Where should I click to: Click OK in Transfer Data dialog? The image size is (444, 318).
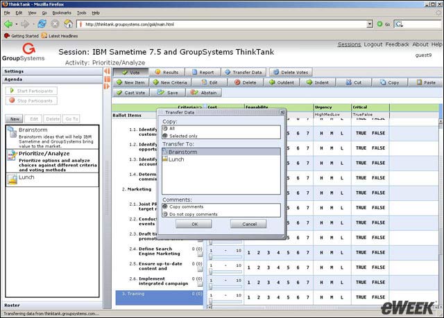pos(194,224)
